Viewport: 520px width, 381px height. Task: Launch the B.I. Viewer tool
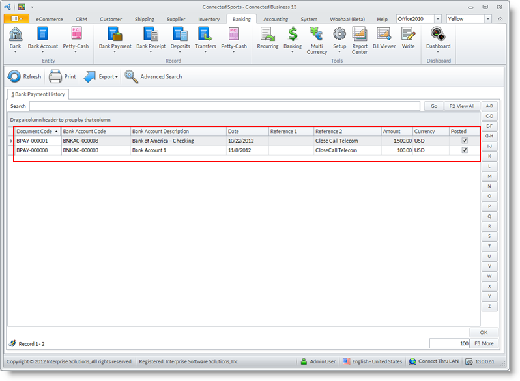tap(384, 36)
